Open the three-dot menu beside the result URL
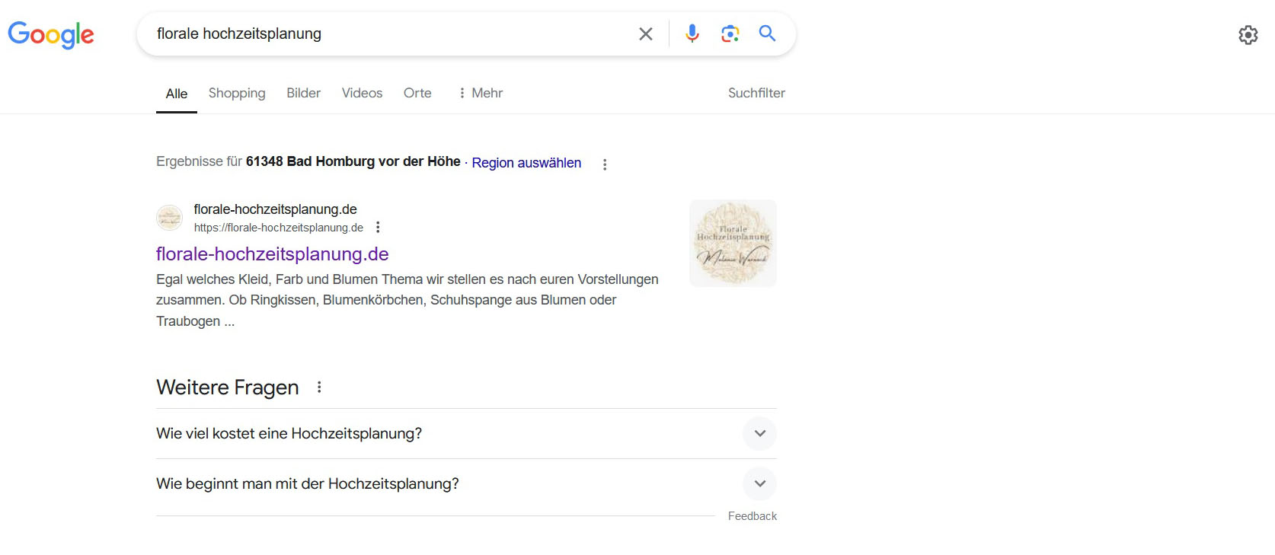1275x555 pixels. [x=378, y=227]
